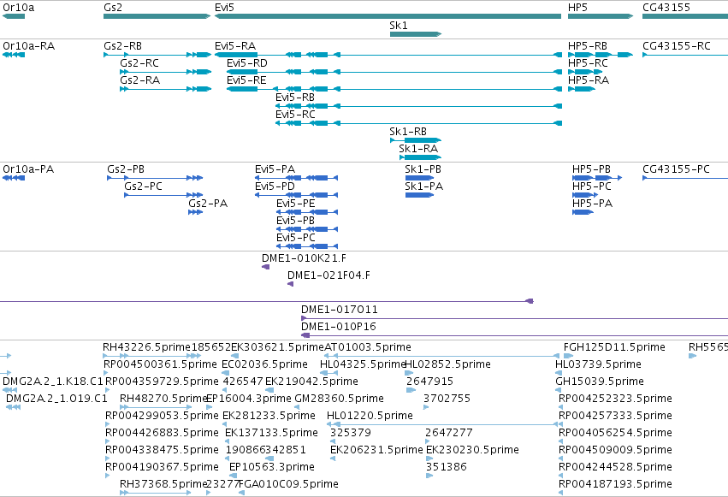The image size is (728, 497).
Task: Click protein Gs2-PC label
Action: pos(143,186)
